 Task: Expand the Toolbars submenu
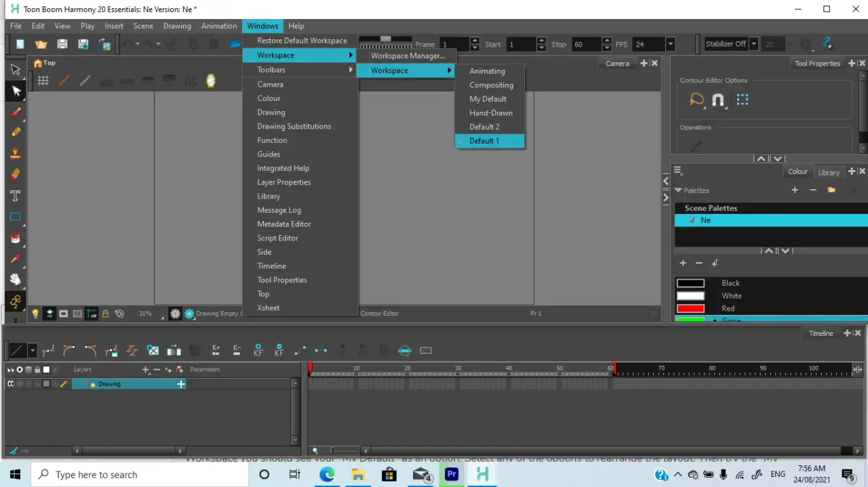click(x=351, y=70)
